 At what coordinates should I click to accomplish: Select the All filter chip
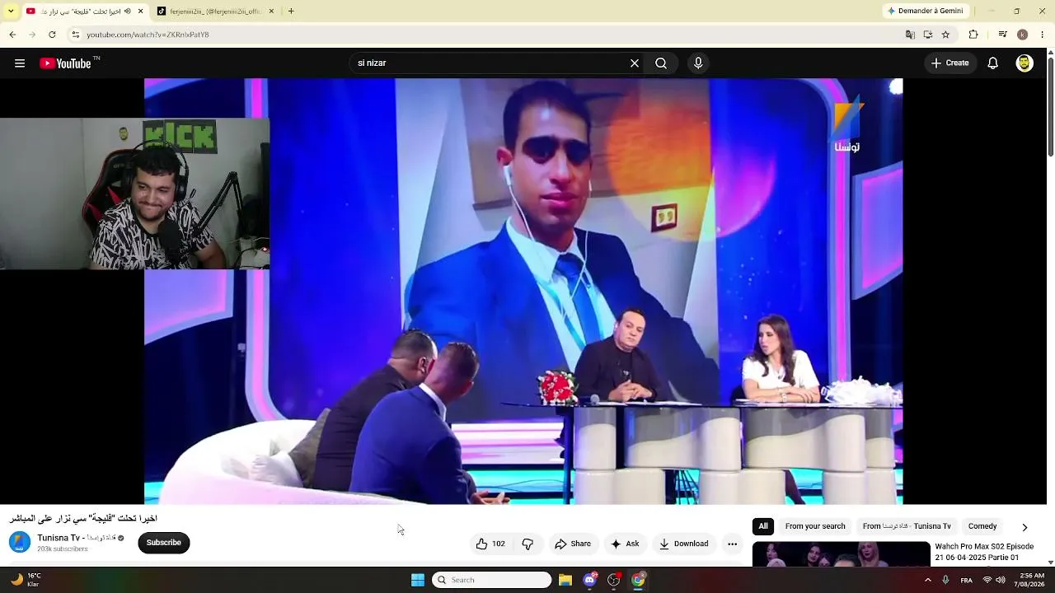click(x=763, y=526)
